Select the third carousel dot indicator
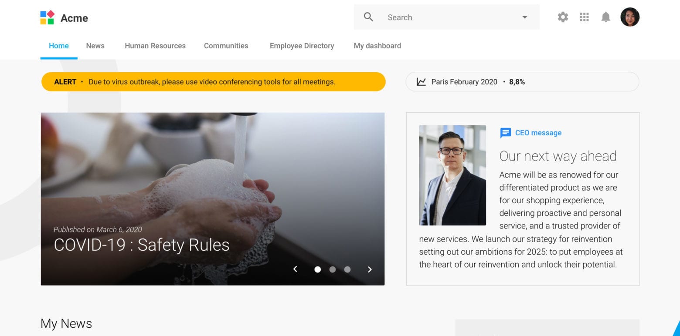Viewport: 680px width, 336px height. click(x=347, y=269)
